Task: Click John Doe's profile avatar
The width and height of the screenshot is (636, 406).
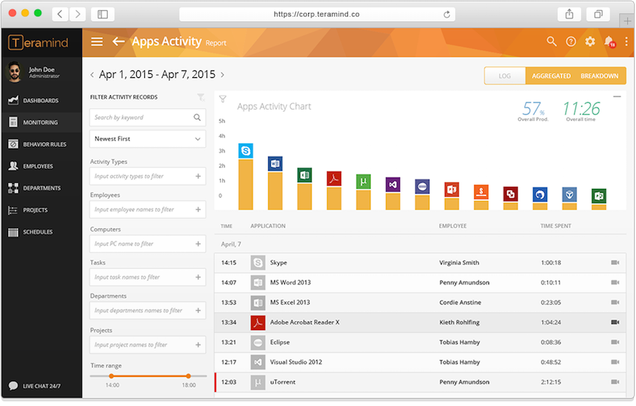Action: pyautogui.click(x=15, y=72)
